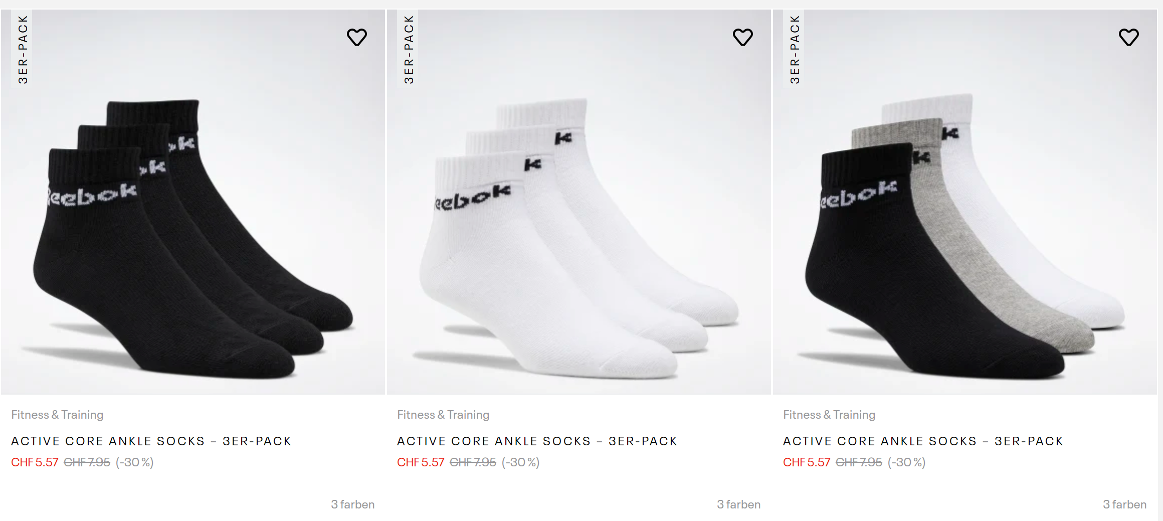Click the black socks product title link

[151, 441]
